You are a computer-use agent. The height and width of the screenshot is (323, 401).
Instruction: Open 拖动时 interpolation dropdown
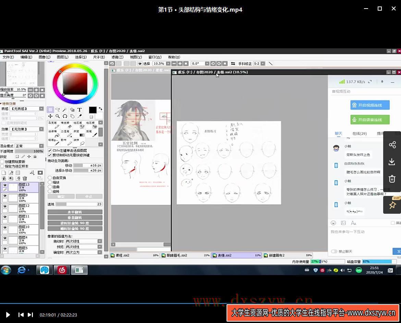(84, 241)
